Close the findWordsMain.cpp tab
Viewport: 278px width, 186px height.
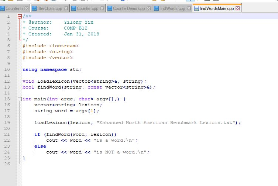pyautogui.click(x=237, y=8)
